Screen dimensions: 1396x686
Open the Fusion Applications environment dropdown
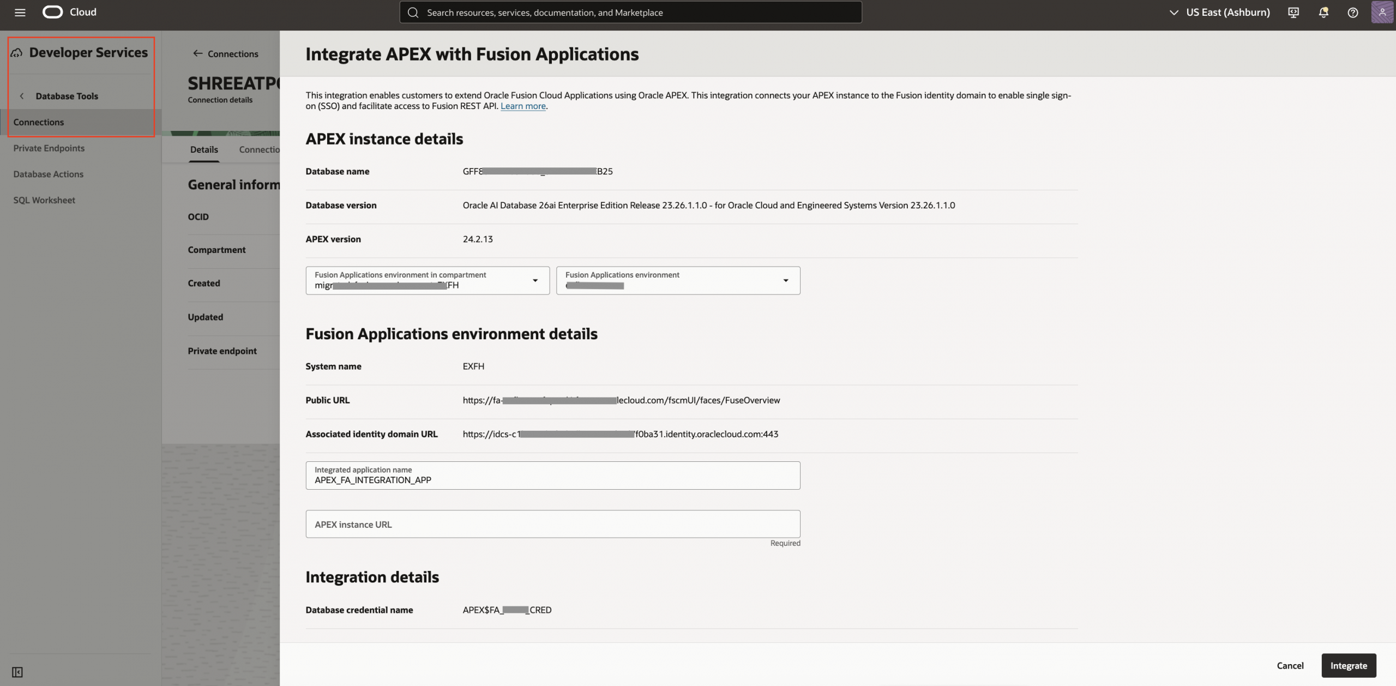coord(678,280)
